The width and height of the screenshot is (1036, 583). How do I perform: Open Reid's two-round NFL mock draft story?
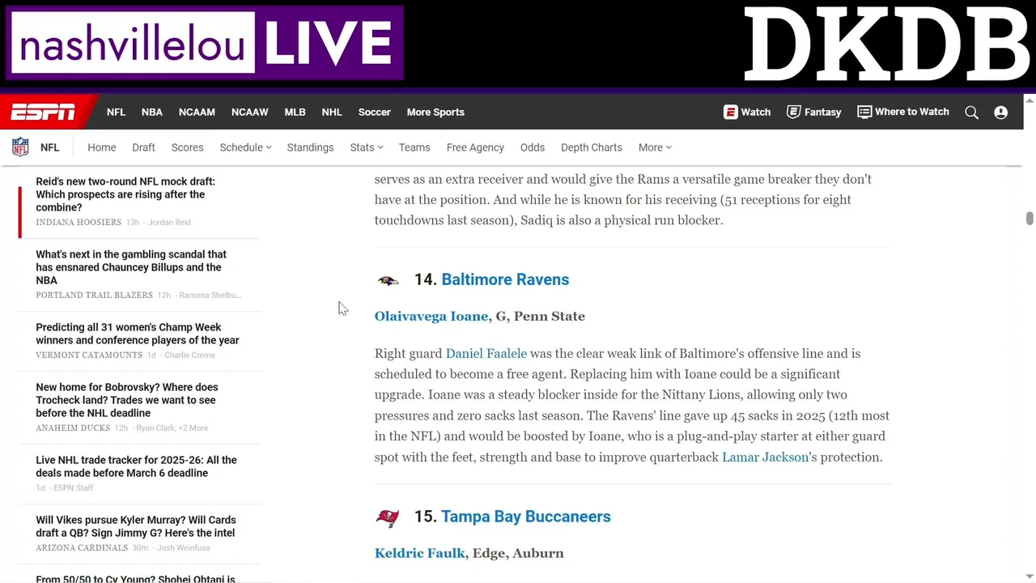125,194
